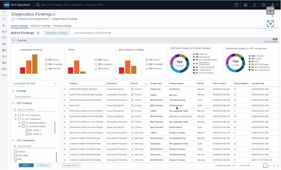Click the briefcase icon in sidebar
The image size is (281, 170).
tap(4, 44)
